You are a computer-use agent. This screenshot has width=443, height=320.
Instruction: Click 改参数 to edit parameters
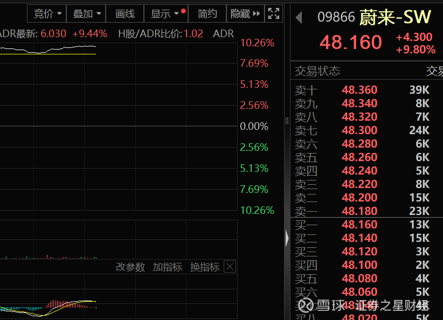click(x=130, y=267)
